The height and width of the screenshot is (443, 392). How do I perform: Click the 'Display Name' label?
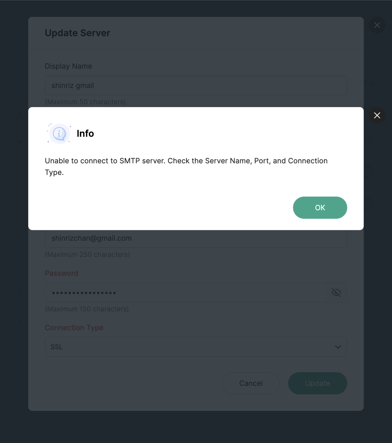[x=68, y=66]
